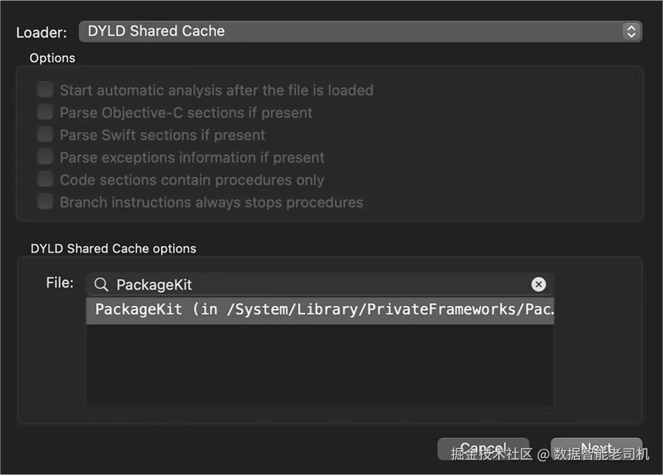Click the search magnifier icon in File field
663x475 pixels.
click(101, 284)
